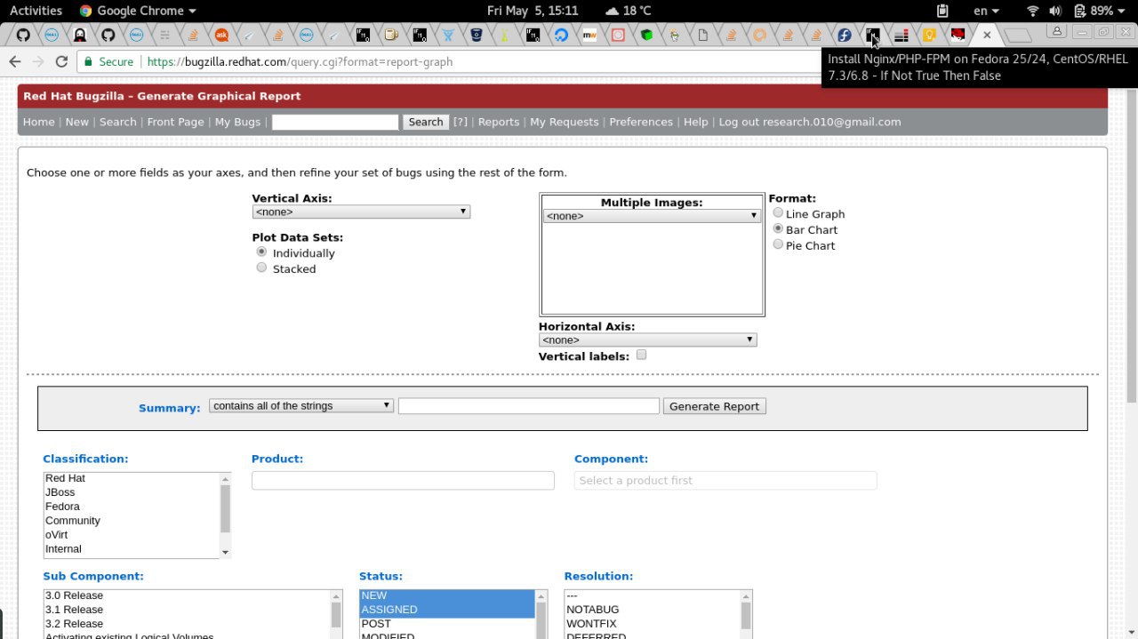Open the Google Keep lightbulb tab

pyautogui.click(x=929, y=36)
